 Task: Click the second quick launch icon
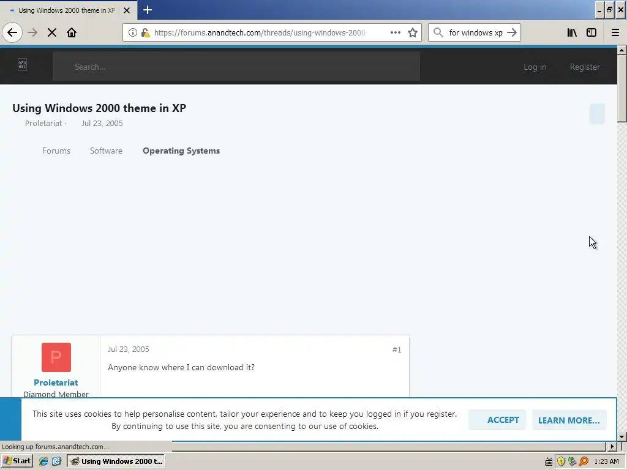coord(56,461)
